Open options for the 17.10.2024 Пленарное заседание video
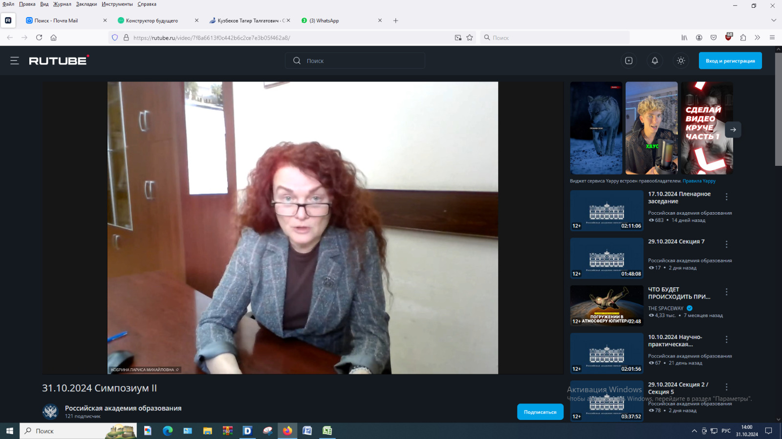Screen dimensions: 782x439 click(x=726, y=197)
